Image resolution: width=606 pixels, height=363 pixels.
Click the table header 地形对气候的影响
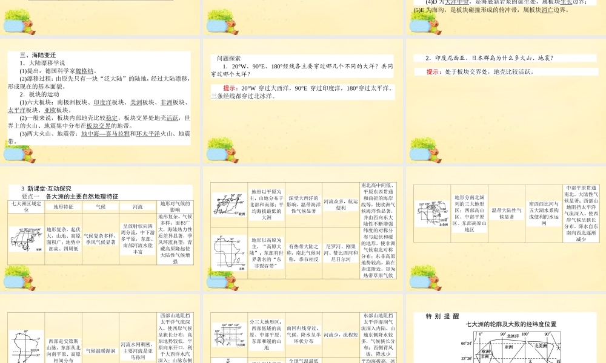tap(175, 206)
